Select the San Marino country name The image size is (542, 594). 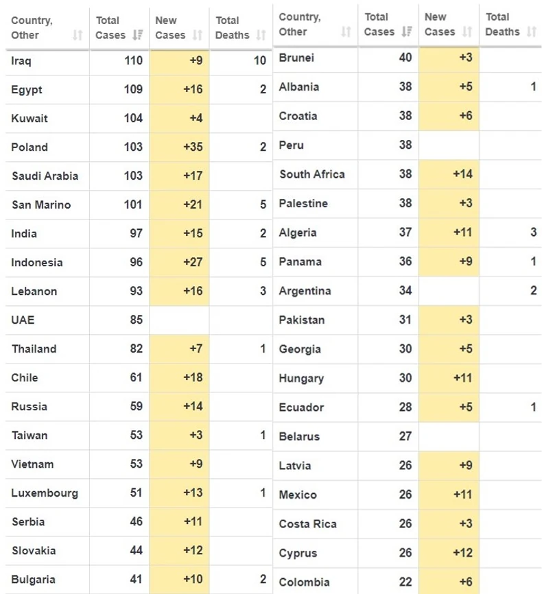[41, 204]
